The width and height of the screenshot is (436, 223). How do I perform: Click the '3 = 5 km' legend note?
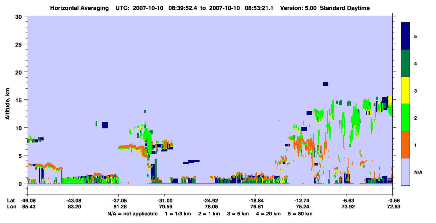click(x=238, y=214)
